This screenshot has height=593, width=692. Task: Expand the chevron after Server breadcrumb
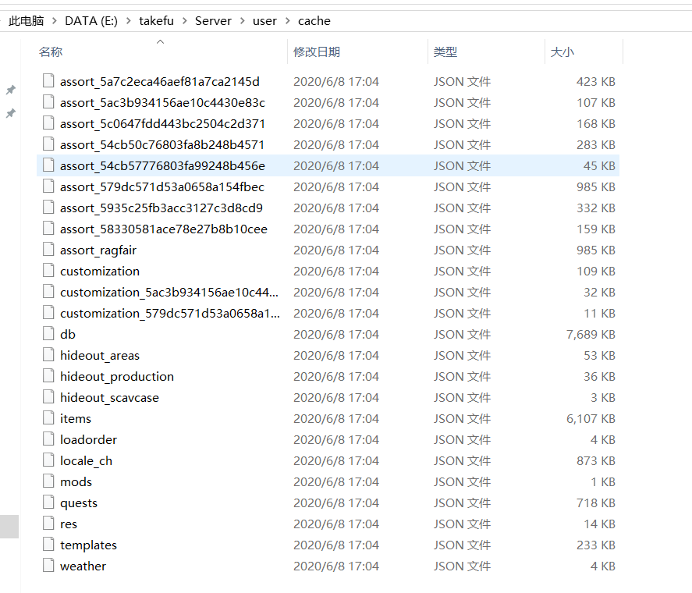click(x=243, y=21)
